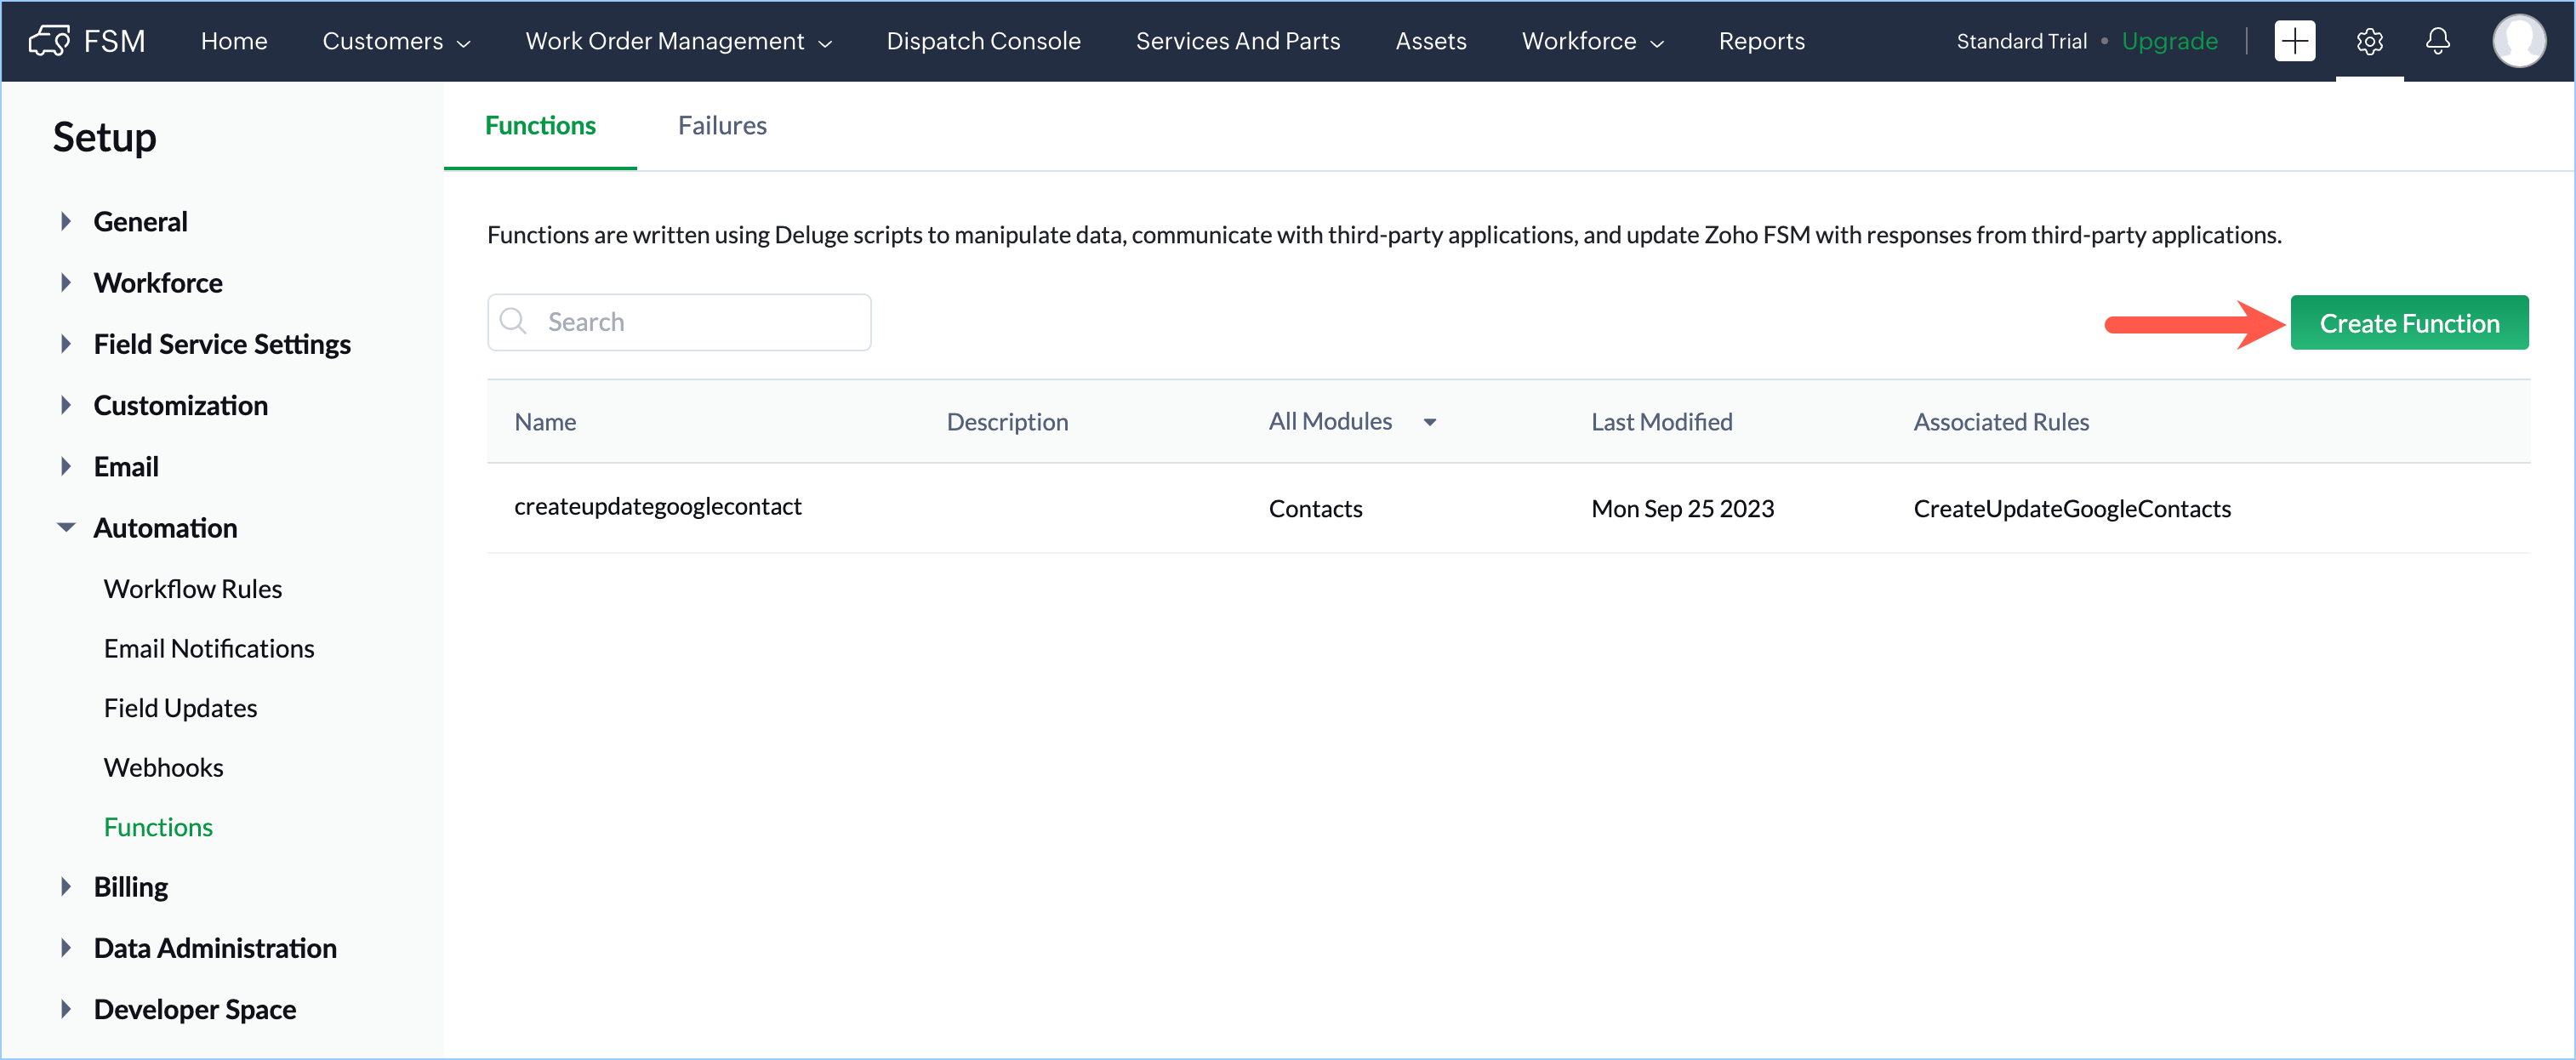2576x1060 pixels.
Task: Click the Standard Trial label
Action: [x=2021, y=41]
